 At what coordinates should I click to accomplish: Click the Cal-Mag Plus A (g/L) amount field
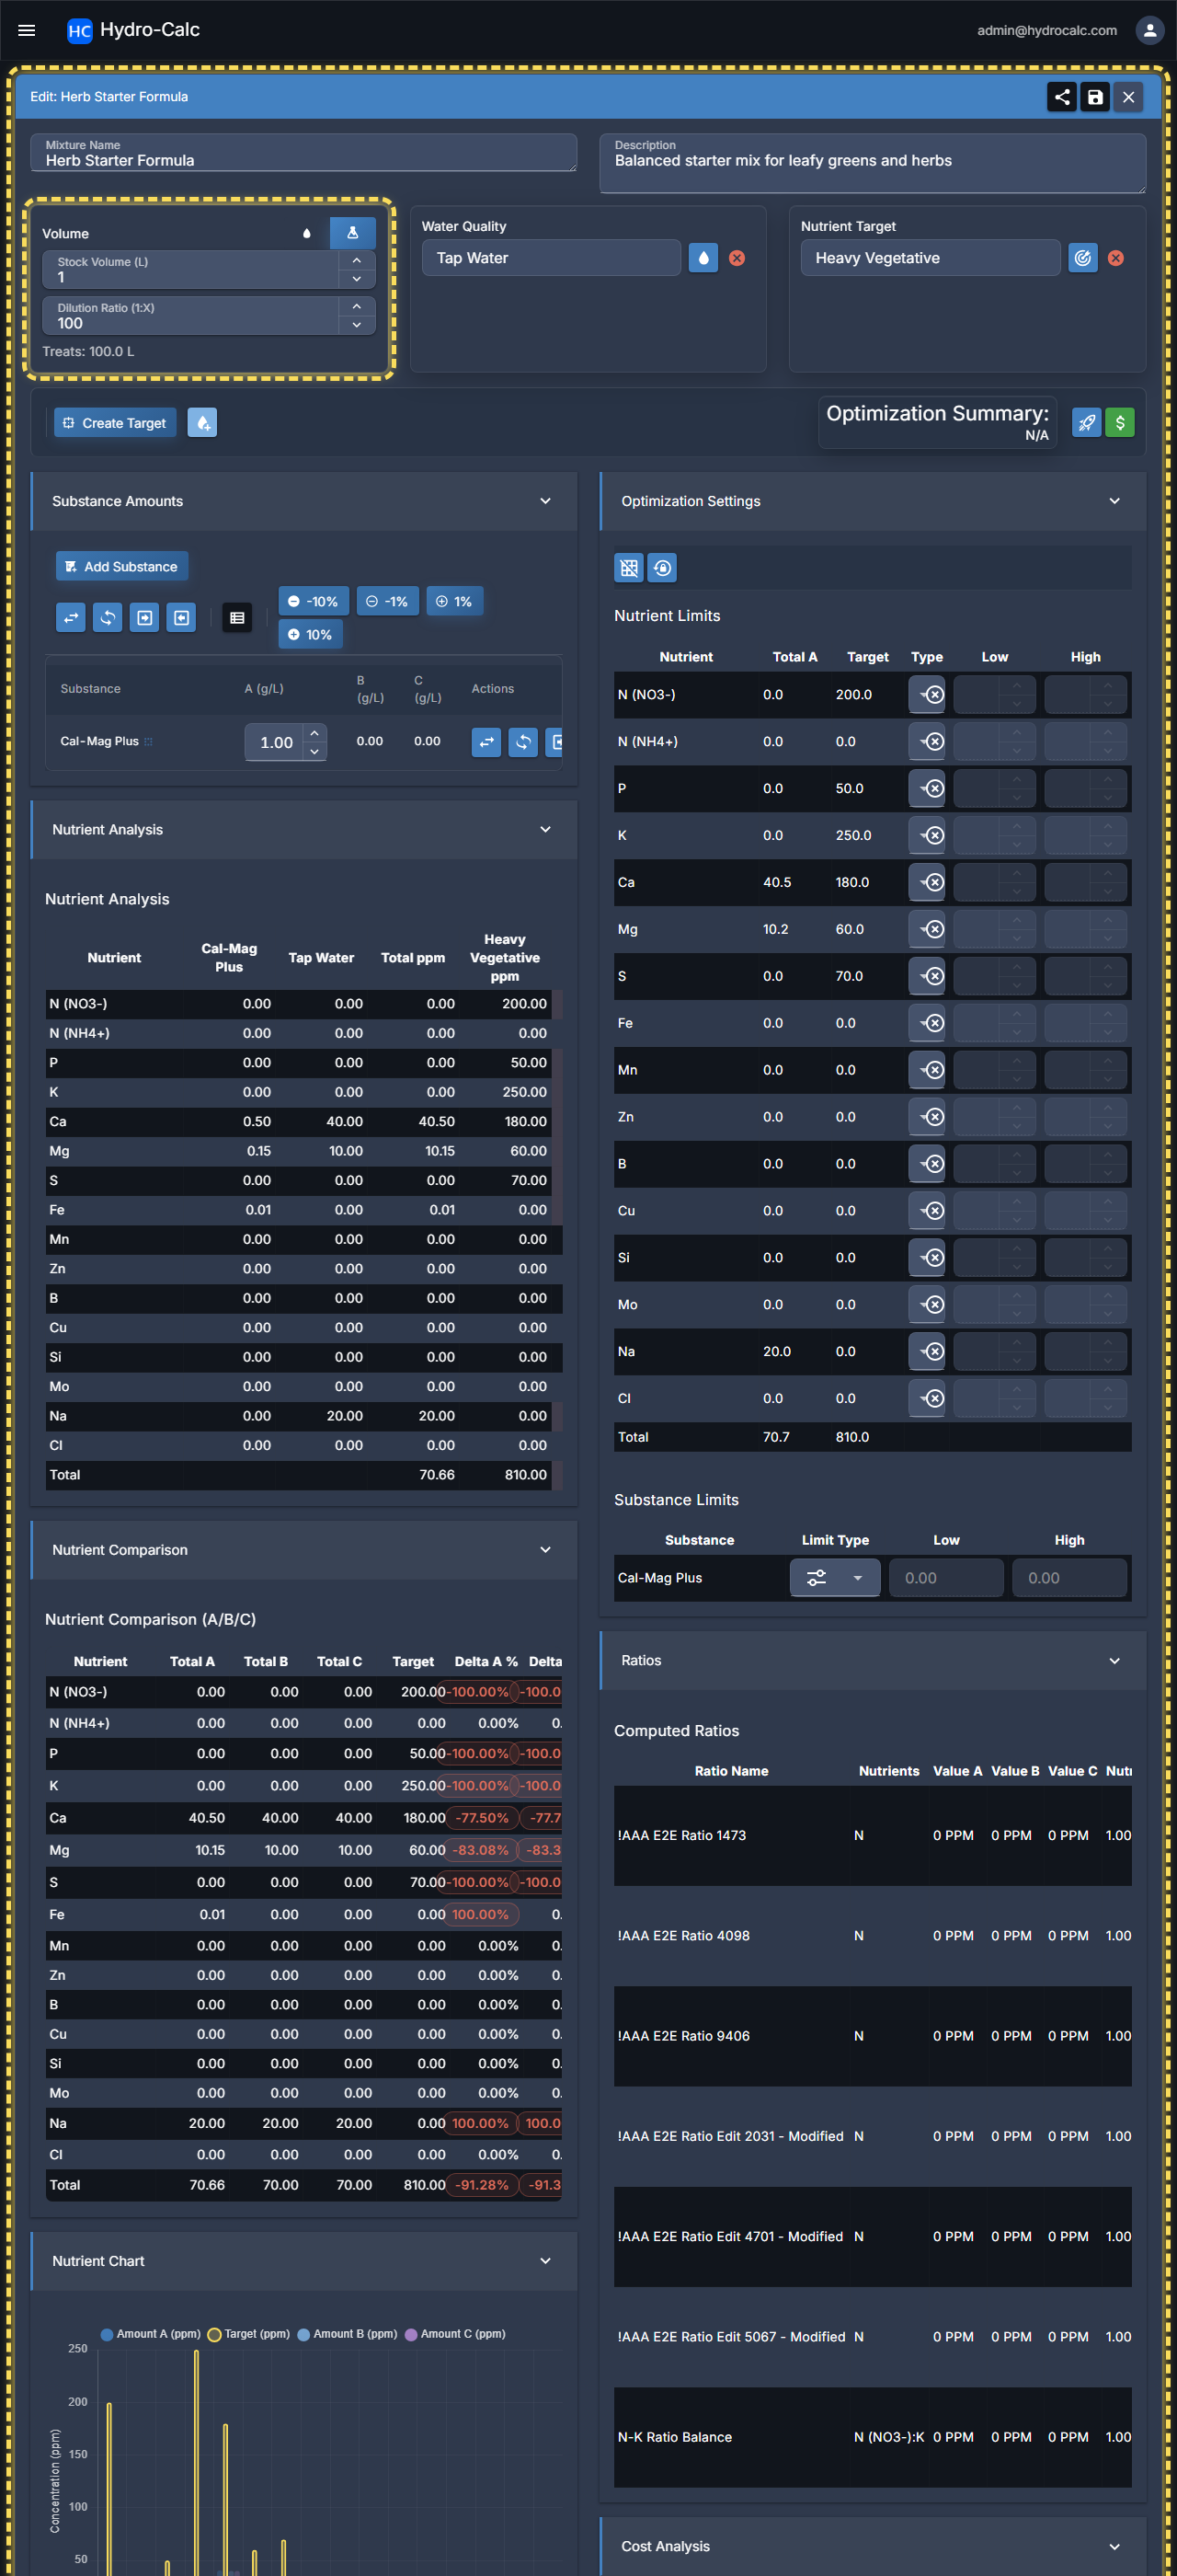tap(274, 742)
